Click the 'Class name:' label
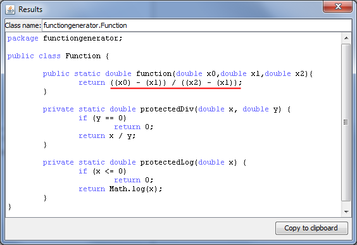Image resolution: width=357 pixels, height=245 pixels. (23, 25)
